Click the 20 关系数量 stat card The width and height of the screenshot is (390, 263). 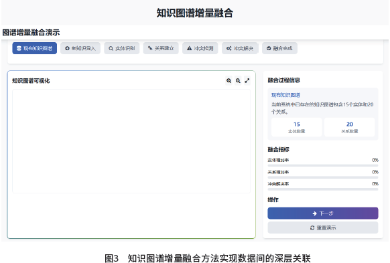[x=349, y=127]
